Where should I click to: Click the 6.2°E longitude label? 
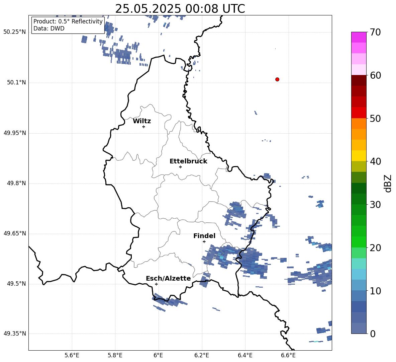click(202, 355)
